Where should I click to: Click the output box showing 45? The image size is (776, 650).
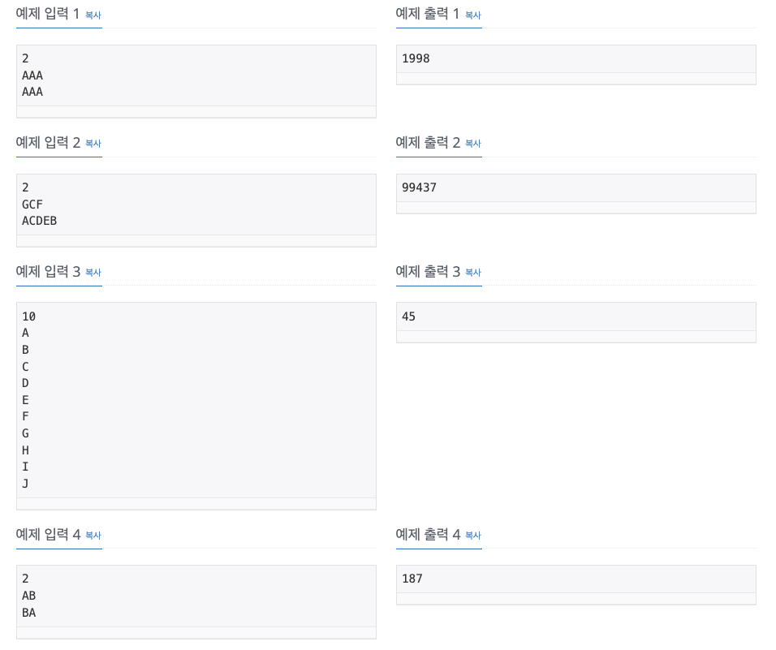(576, 316)
